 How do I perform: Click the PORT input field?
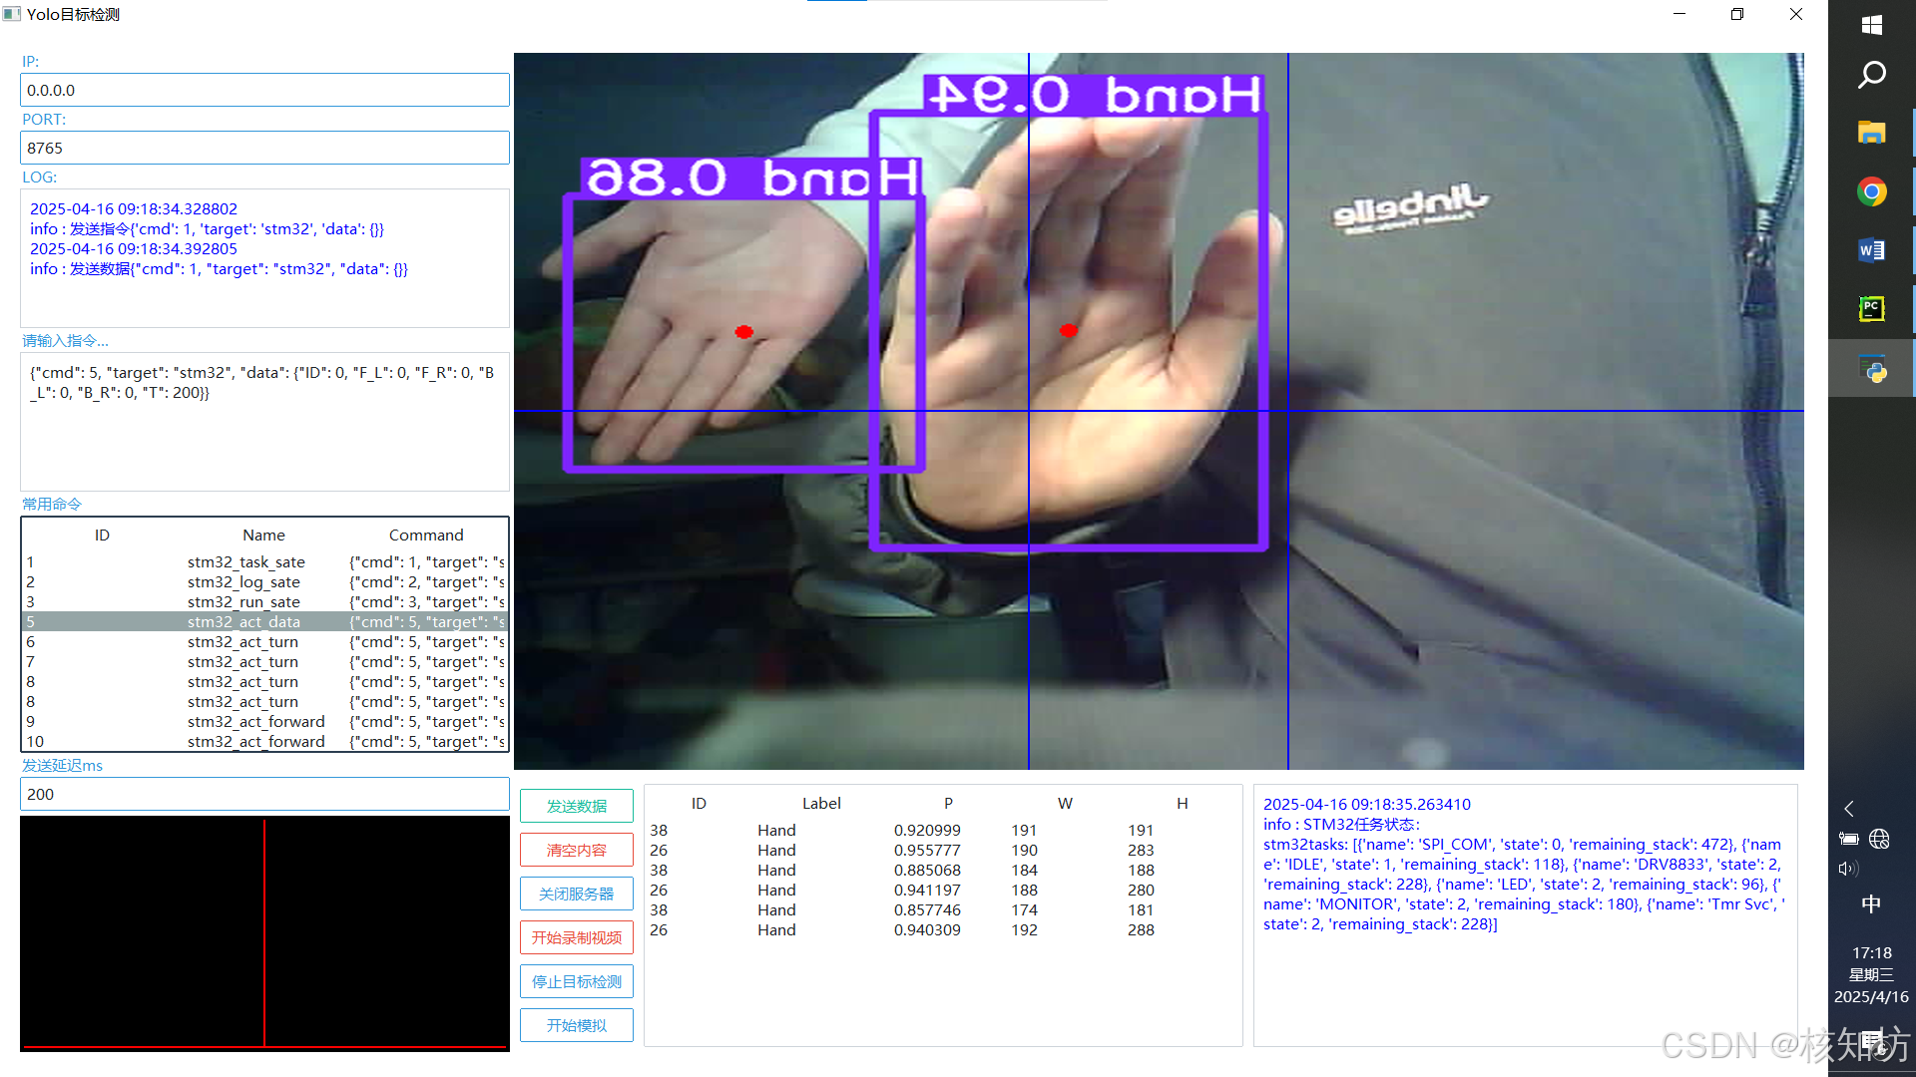pyautogui.click(x=264, y=148)
